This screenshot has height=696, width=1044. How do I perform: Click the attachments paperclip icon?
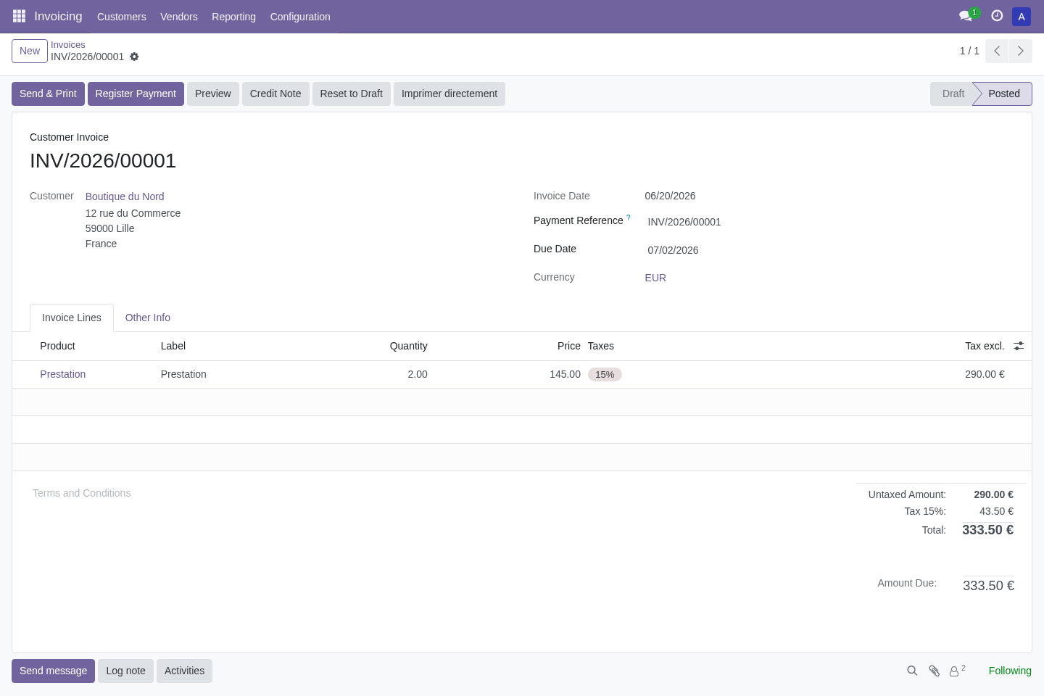point(934,671)
